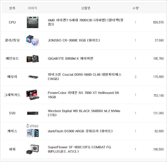Click the 그래픽카드 category label
The image size is (167, 162).
[12, 95]
